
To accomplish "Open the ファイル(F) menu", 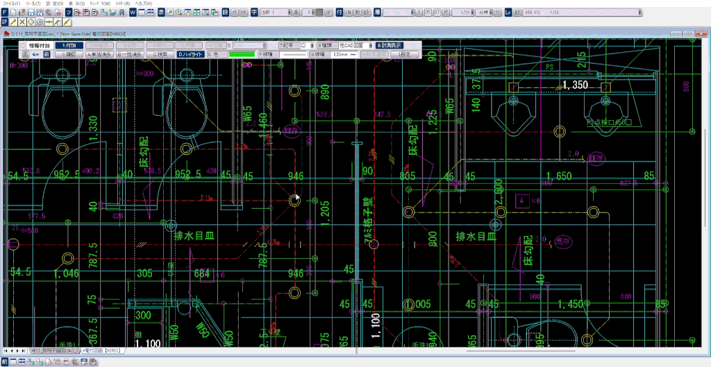I will tap(10, 3).
